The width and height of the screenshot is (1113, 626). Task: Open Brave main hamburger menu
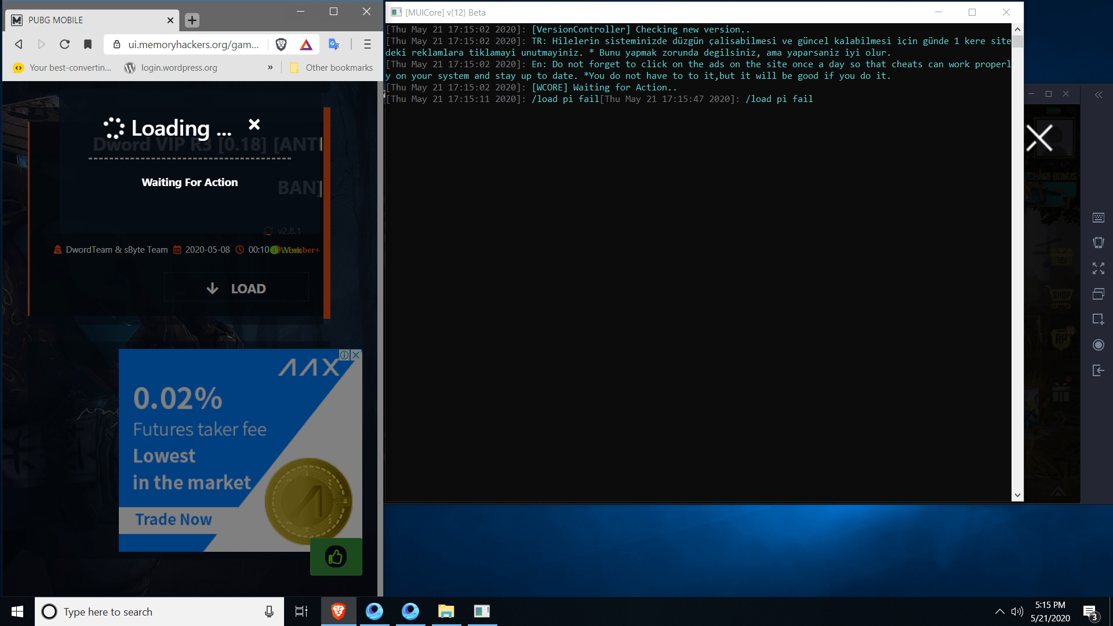367,44
